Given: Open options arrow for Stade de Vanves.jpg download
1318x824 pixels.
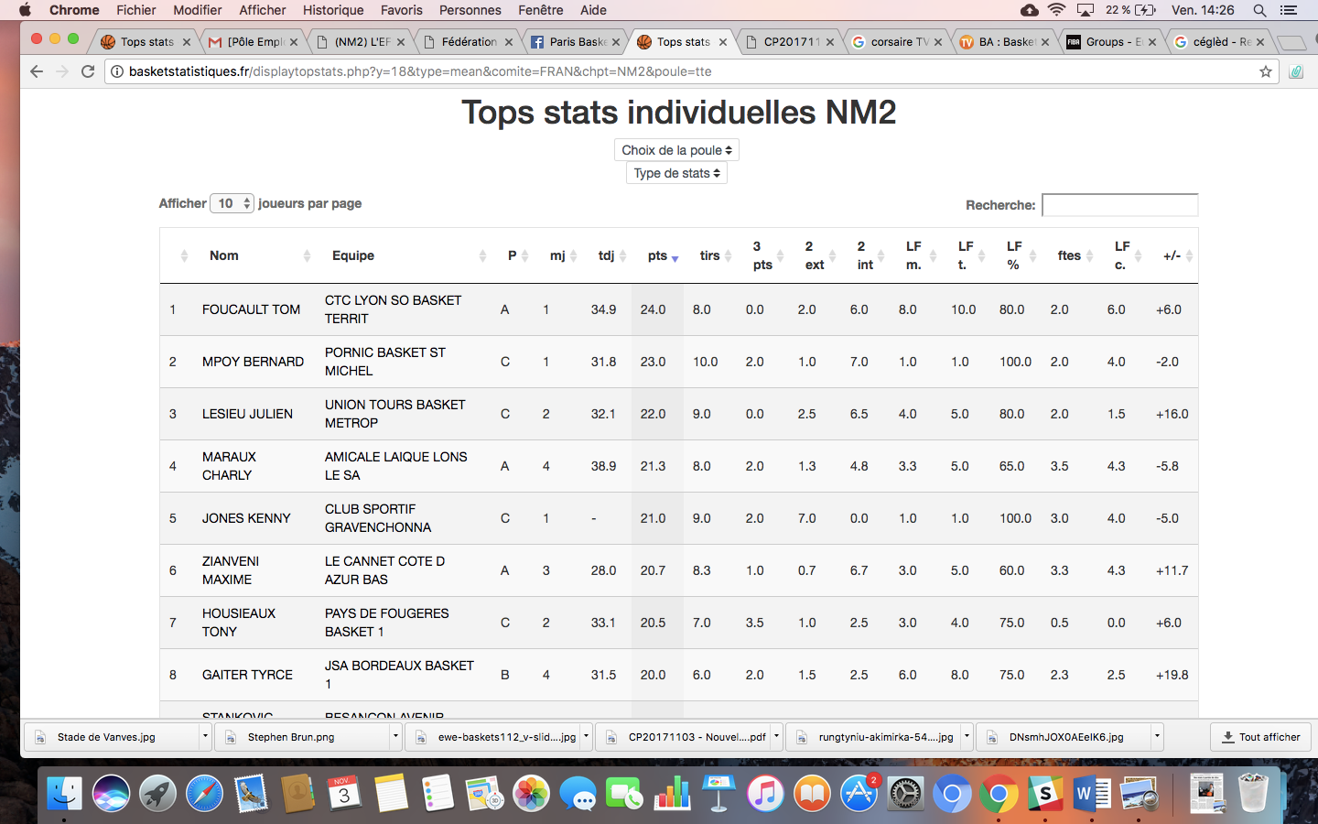Looking at the screenshot, I should pos(205,736).
